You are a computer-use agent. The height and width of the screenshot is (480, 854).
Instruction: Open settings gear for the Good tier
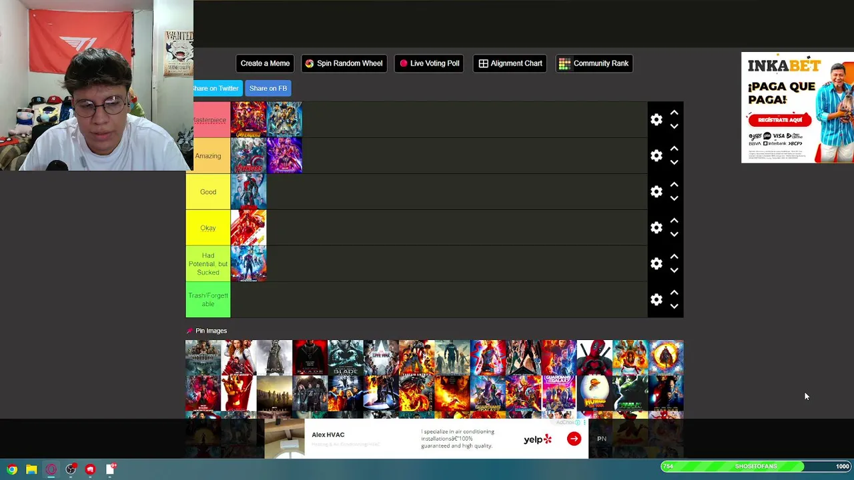(657, 192)
